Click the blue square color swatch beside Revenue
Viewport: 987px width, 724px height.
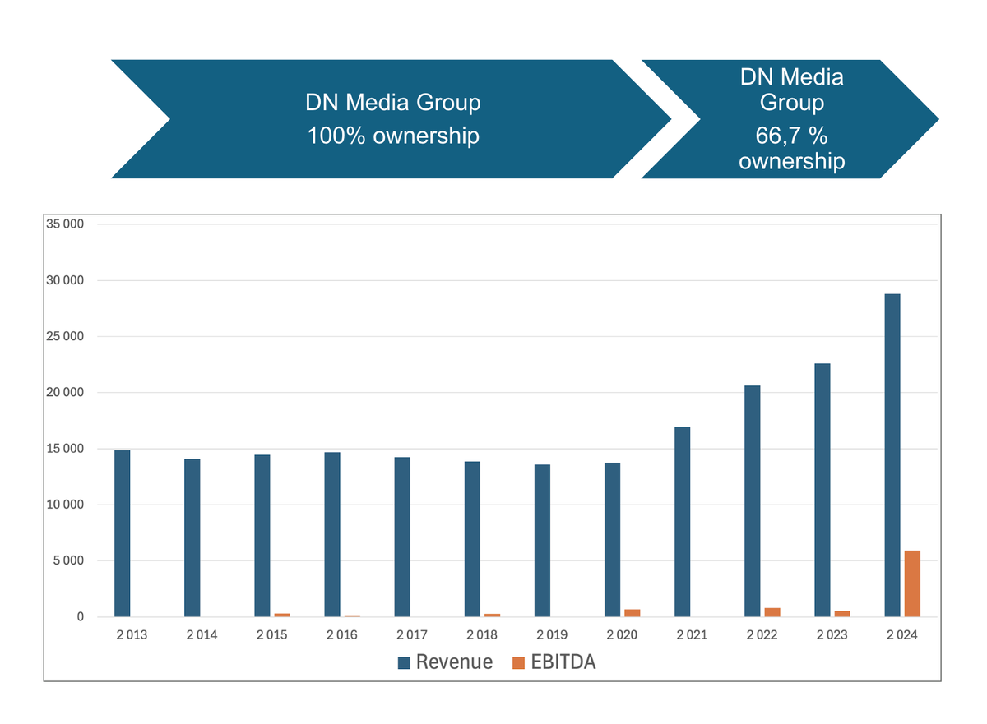(x=404, y=662)
